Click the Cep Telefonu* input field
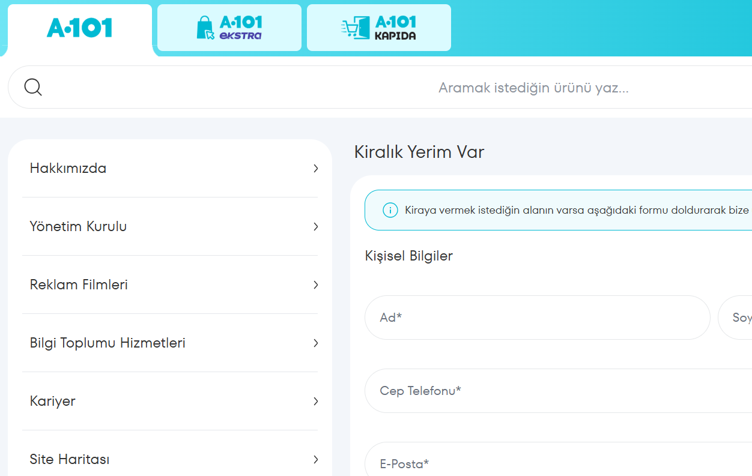Viewport: 752px width, 476px height. coord(558,391)
